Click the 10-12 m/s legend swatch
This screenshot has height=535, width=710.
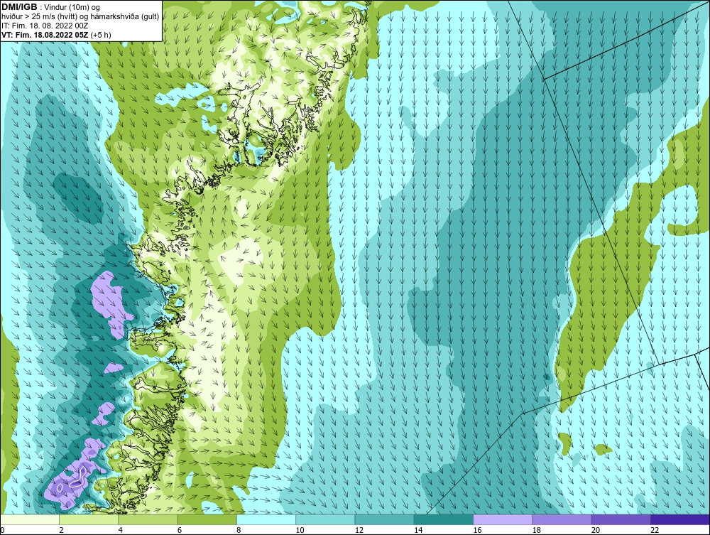pyautogui.click(x=325, y=519)
